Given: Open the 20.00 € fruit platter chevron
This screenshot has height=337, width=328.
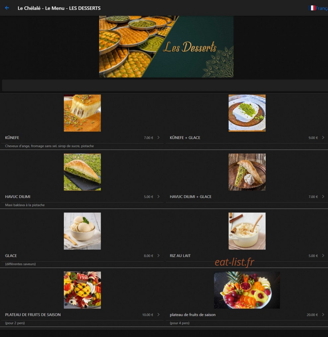Looking at the screenshot, I should (x=323, y=315).
